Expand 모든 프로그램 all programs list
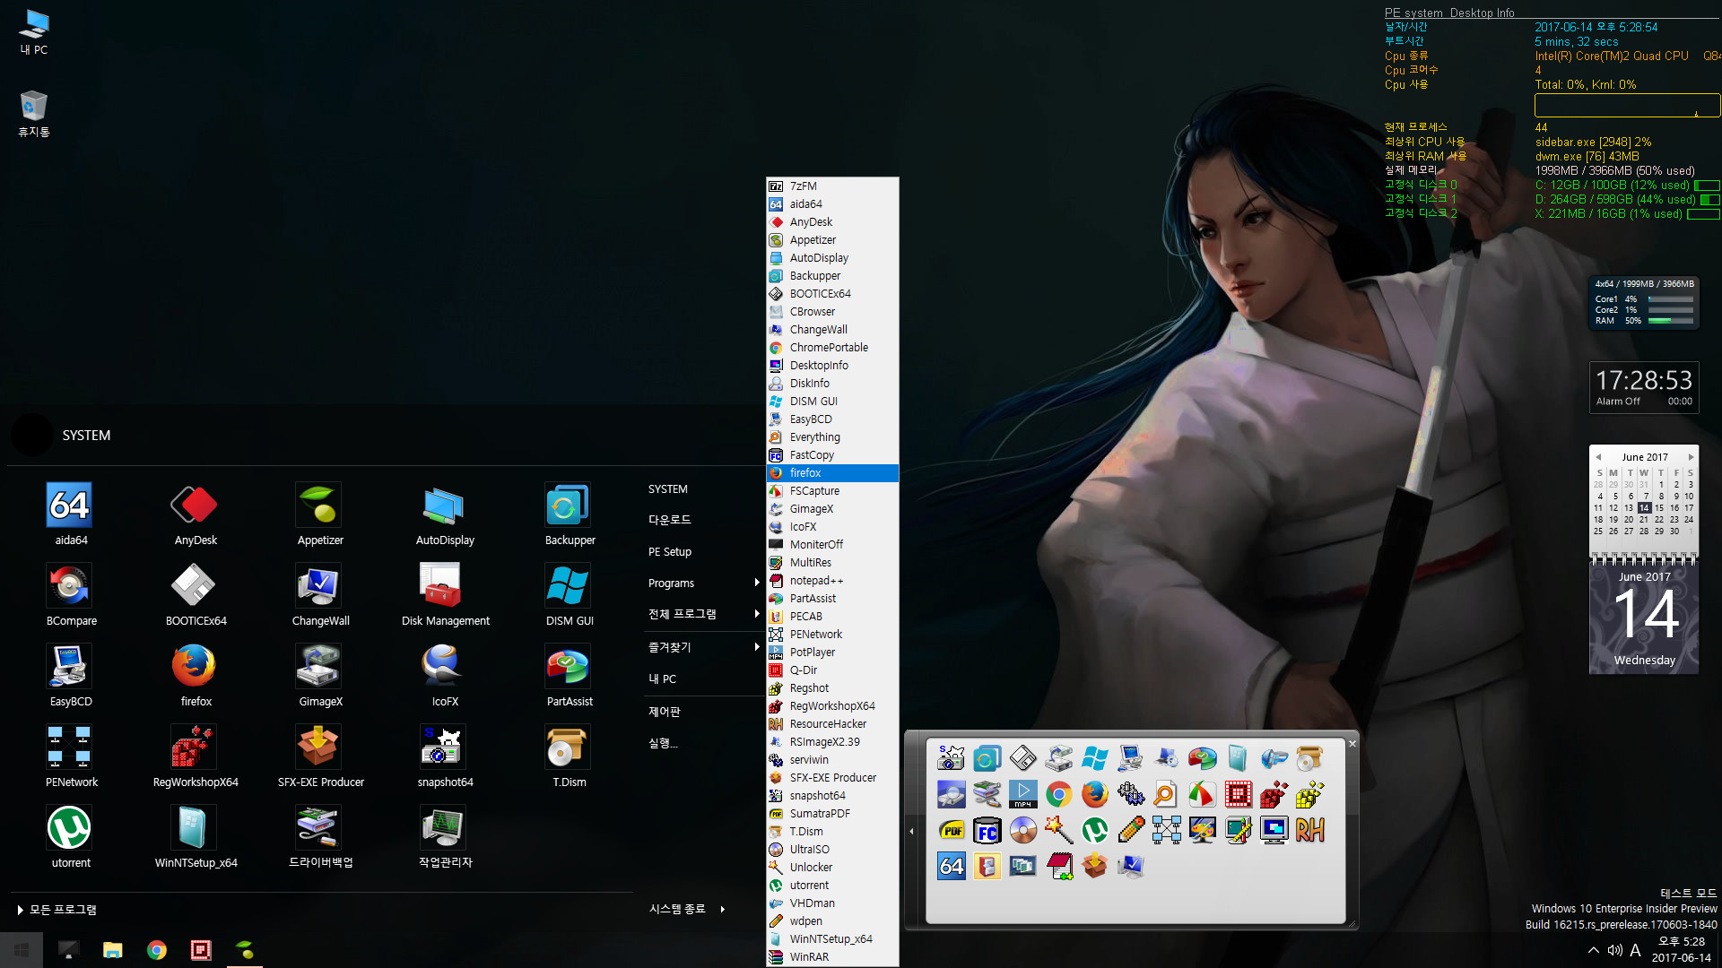Screen dimensions: 1722x968 click(x=57, y=910)
